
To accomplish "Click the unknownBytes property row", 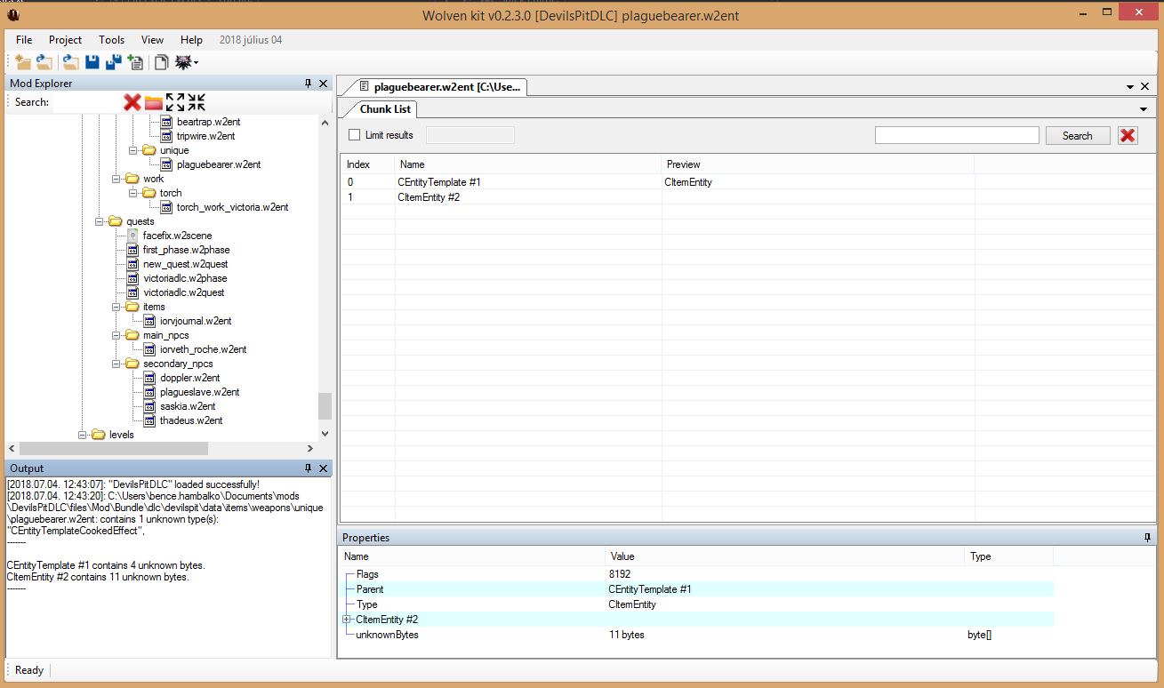I will [x=697, y=635].
